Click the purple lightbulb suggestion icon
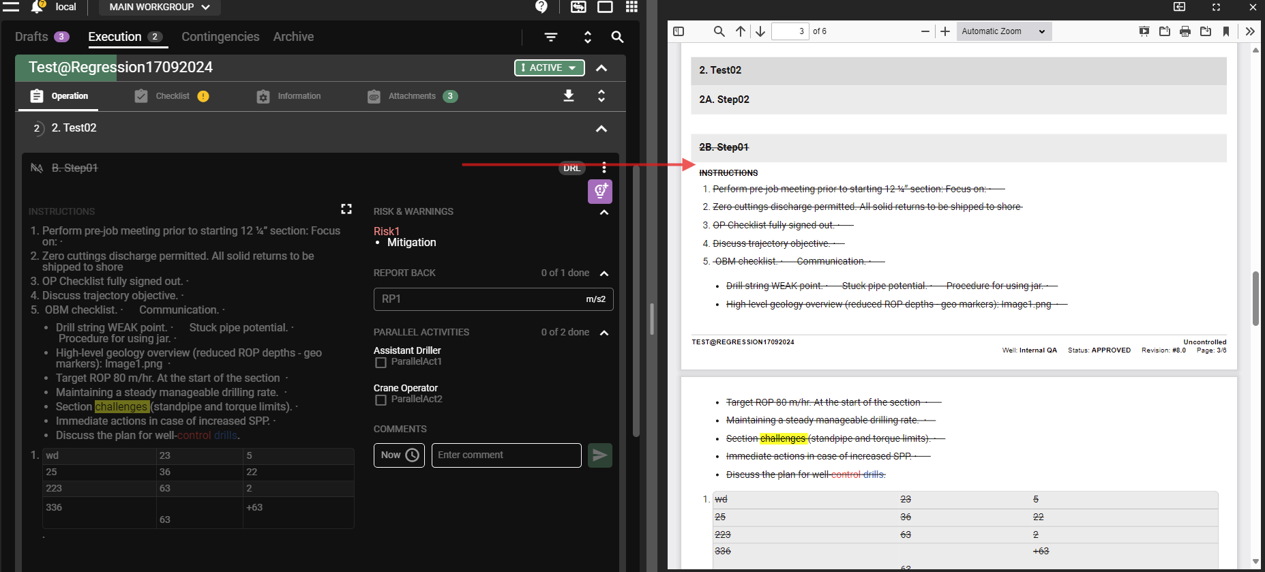This screenshot has width=1265, height=572. click(600, 192)
